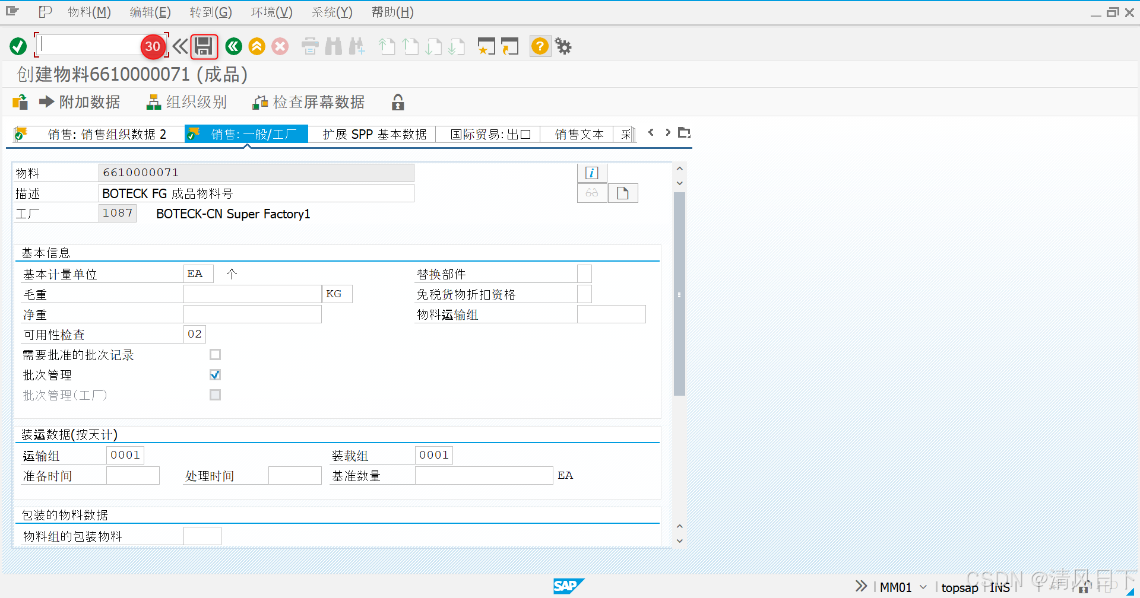The height and width of the screenshot is (598, 1140).
Task: Click the Previous Page icon
Action: pyautogui.click(x=410, y=46)
